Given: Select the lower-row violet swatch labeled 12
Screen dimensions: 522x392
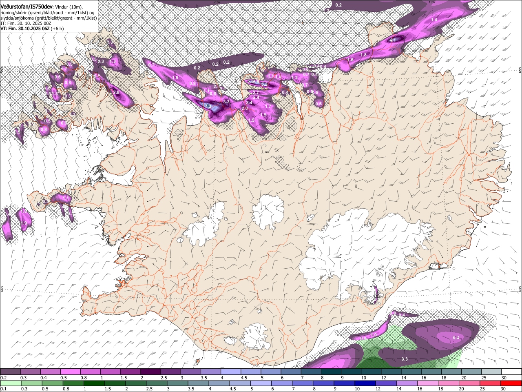Looking at the screenshot, I should pos(385,383).
